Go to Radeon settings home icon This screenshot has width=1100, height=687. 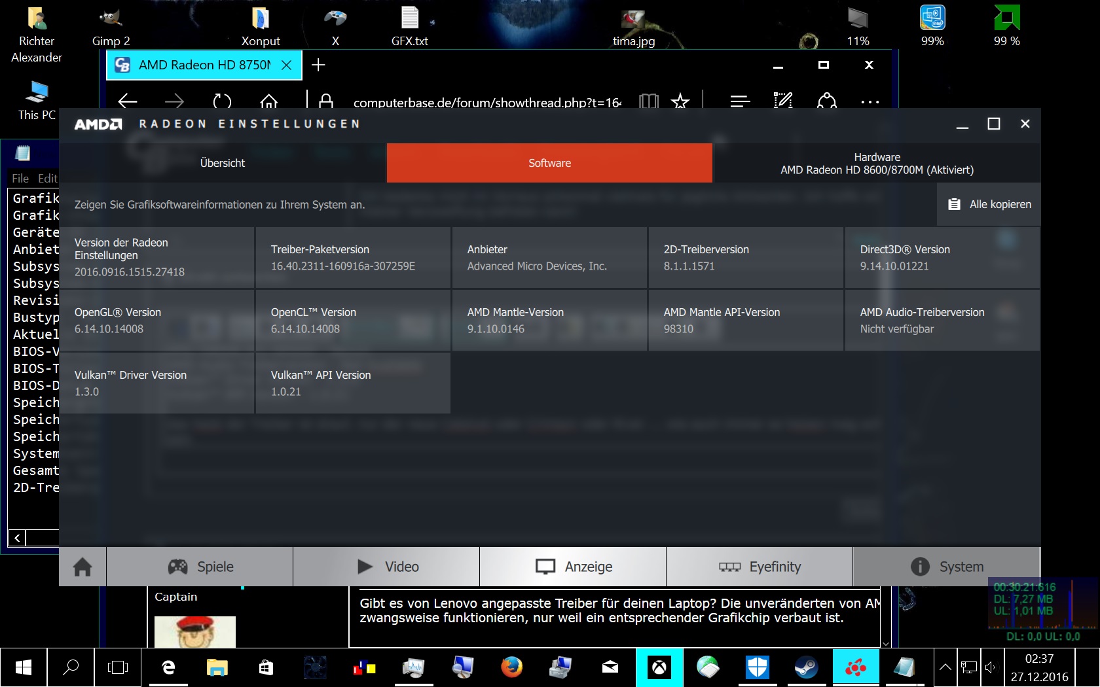(x=82, y=567)
